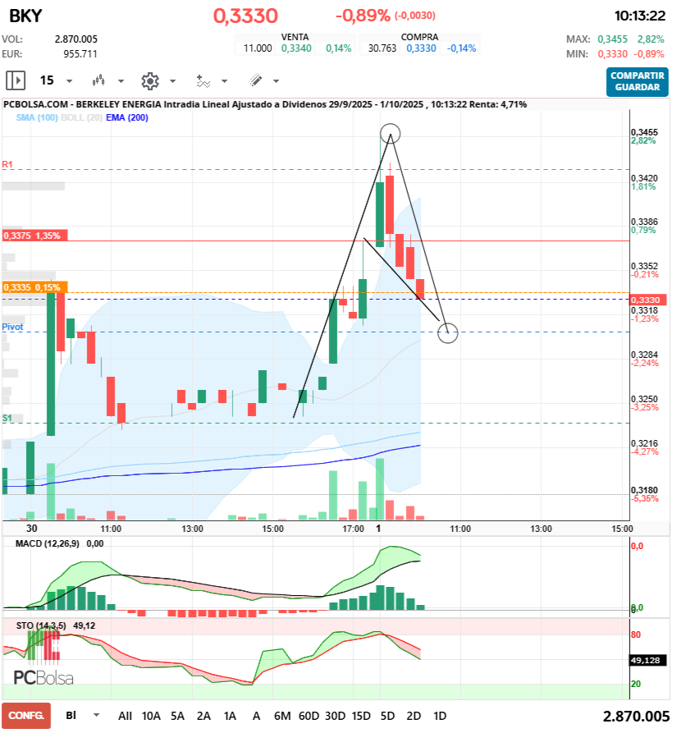Screen dimensions: 681x733
Task: Click the PCBolsa logo
Action: point(43,677)
